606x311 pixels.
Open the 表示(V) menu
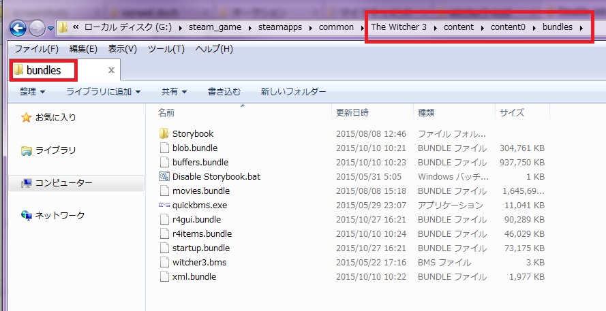(x=123, y=49)
